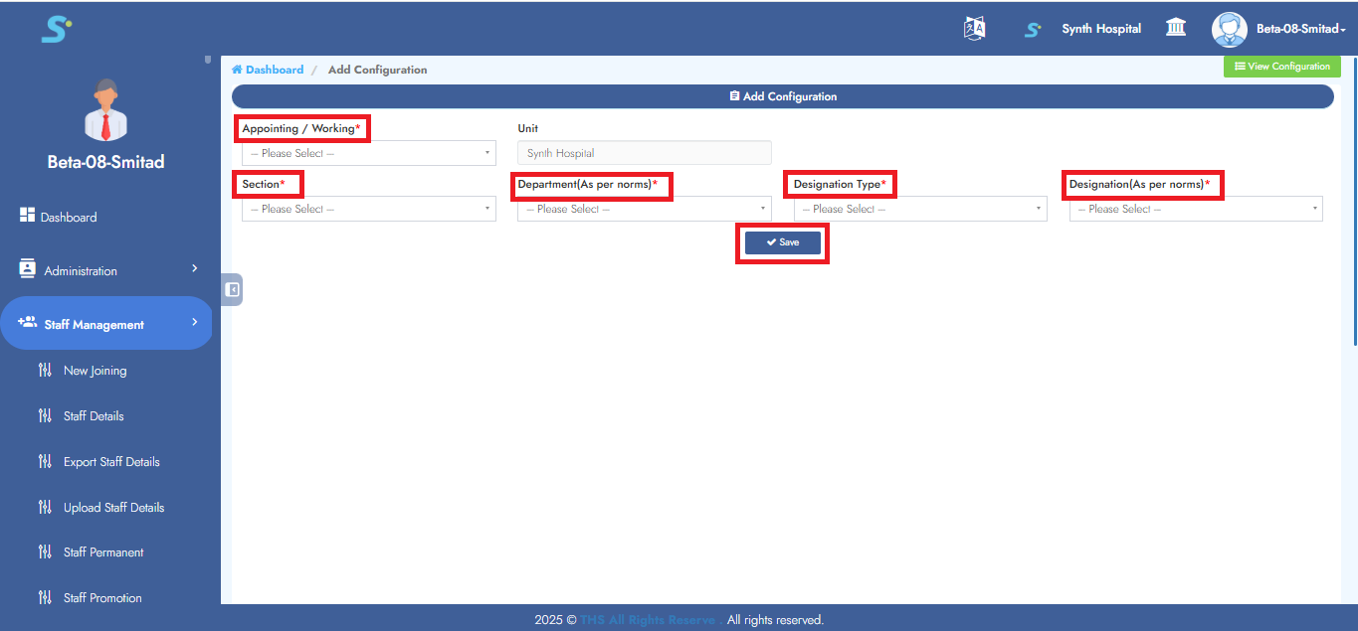
Task: Click the Unit input field
Action: [643, 152]
